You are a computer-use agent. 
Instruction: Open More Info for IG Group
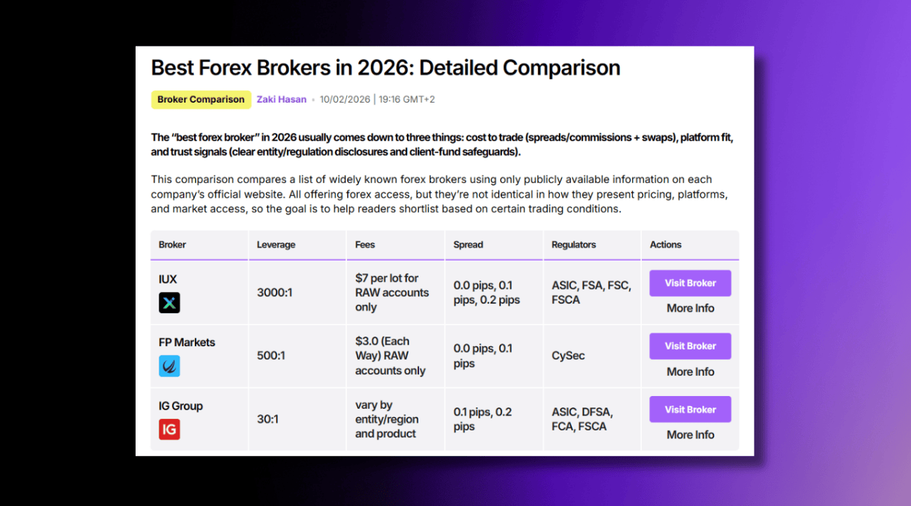click(x=690, y=434)
